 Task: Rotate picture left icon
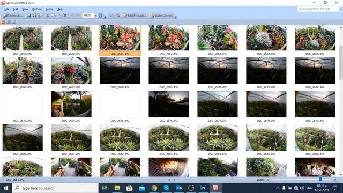tap(112, 16)
